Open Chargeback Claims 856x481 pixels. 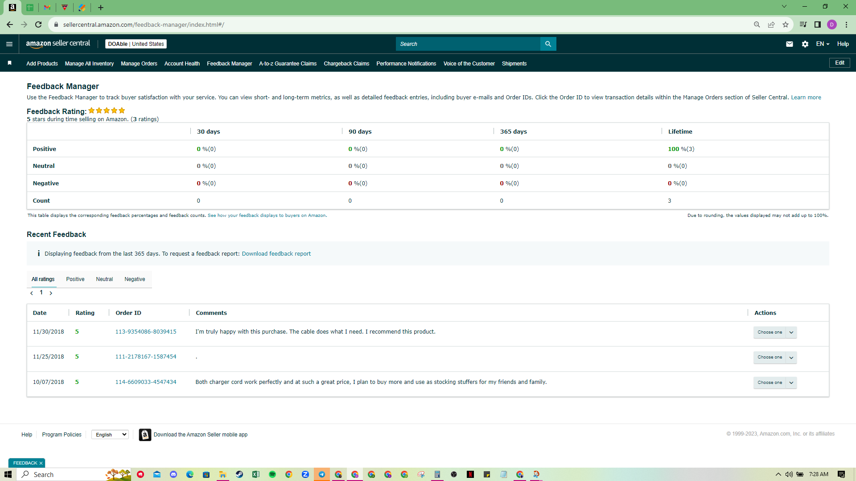tap(346, 64)
